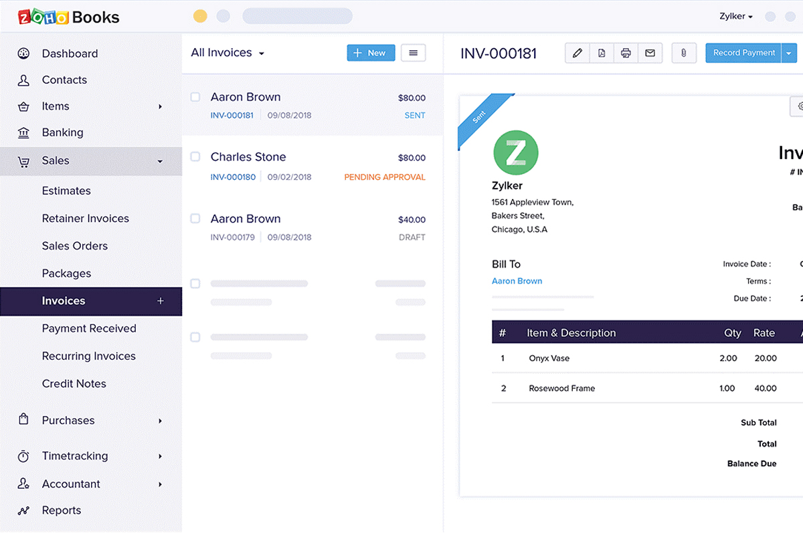
Task: Open the Record Payment dropdown arrow
Action: point(789,53)
